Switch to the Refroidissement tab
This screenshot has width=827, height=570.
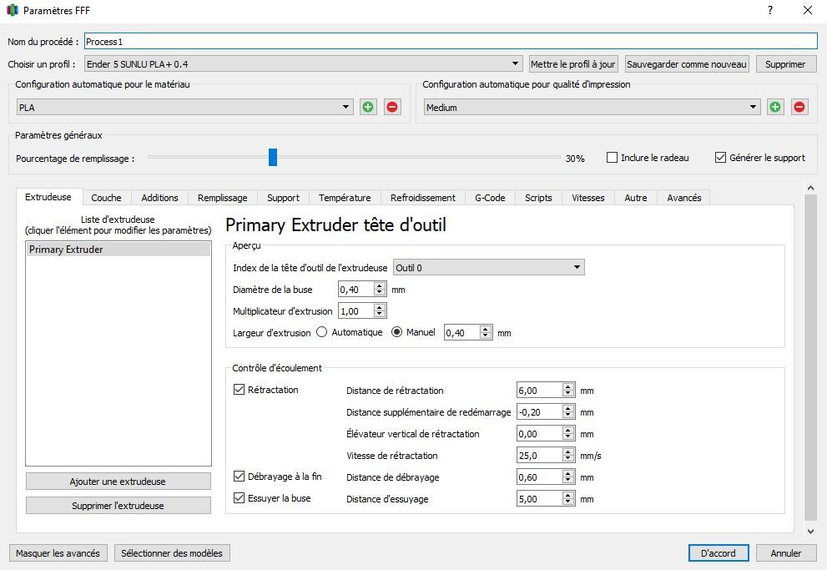[422, 198]
